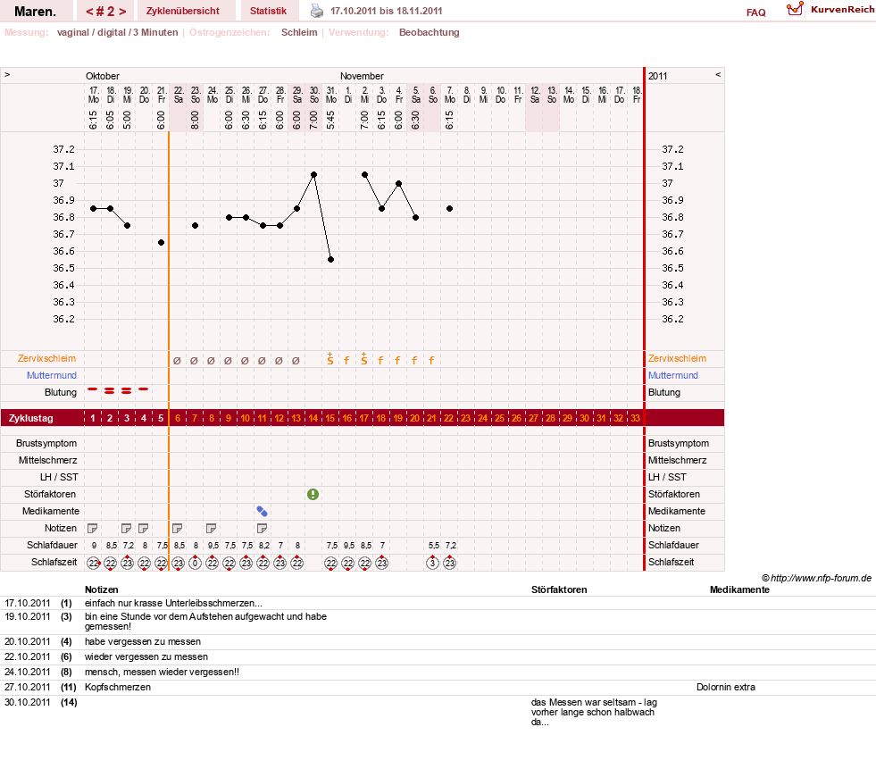876x769 pixels.
Task: Click the temperature point on October 21
Action: (161, 243)
